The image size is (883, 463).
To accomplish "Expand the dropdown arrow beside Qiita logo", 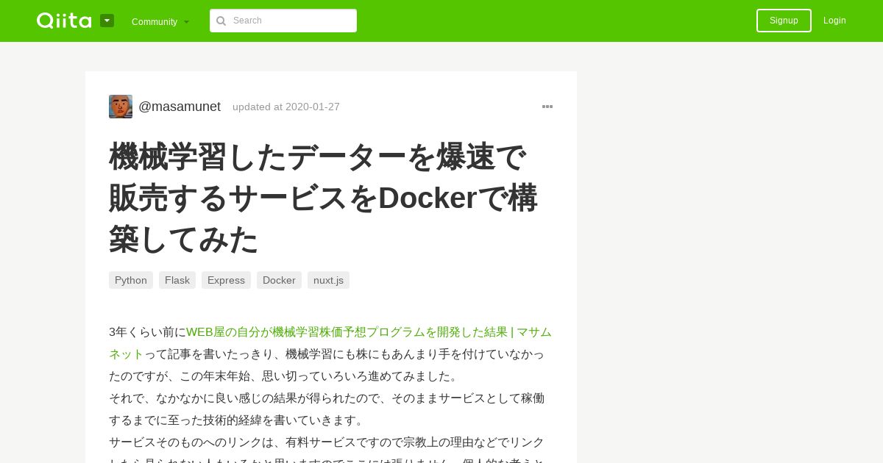I will point(107,21).
